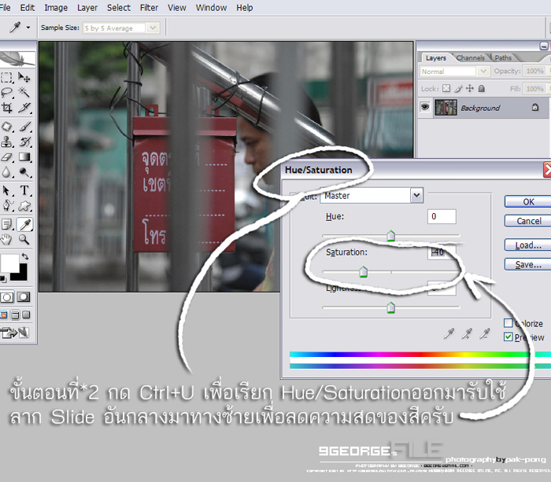Select the Eraser tool
The width and height of the screenshot is (551, 482).
[6, 157]
